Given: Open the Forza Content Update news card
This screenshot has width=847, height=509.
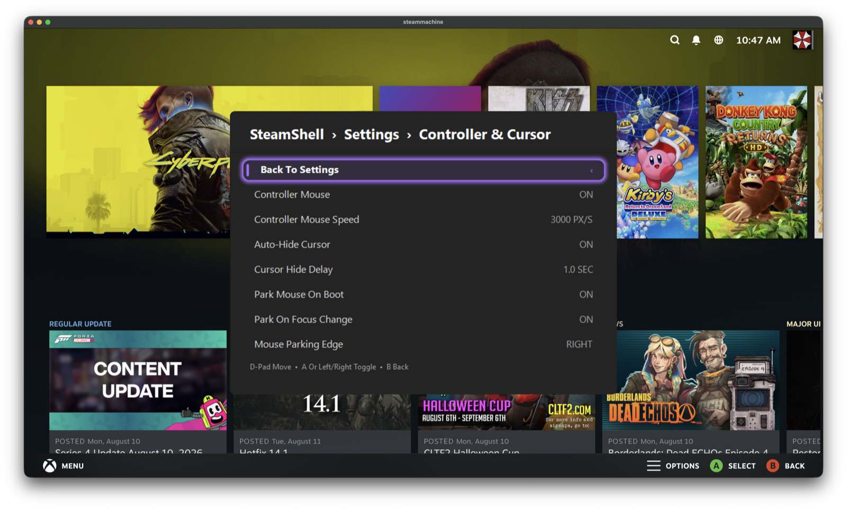Looking at the screenshot, I should point(138,392).
